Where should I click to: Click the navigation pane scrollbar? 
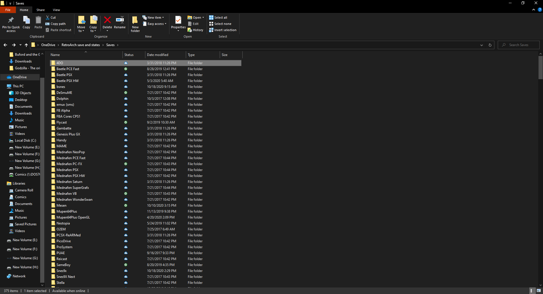coord(42,180)
